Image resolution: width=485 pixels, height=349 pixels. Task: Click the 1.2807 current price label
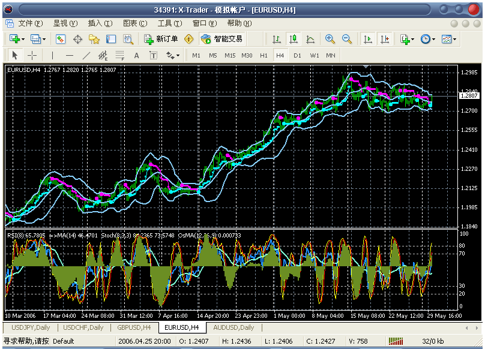(469, 95)
